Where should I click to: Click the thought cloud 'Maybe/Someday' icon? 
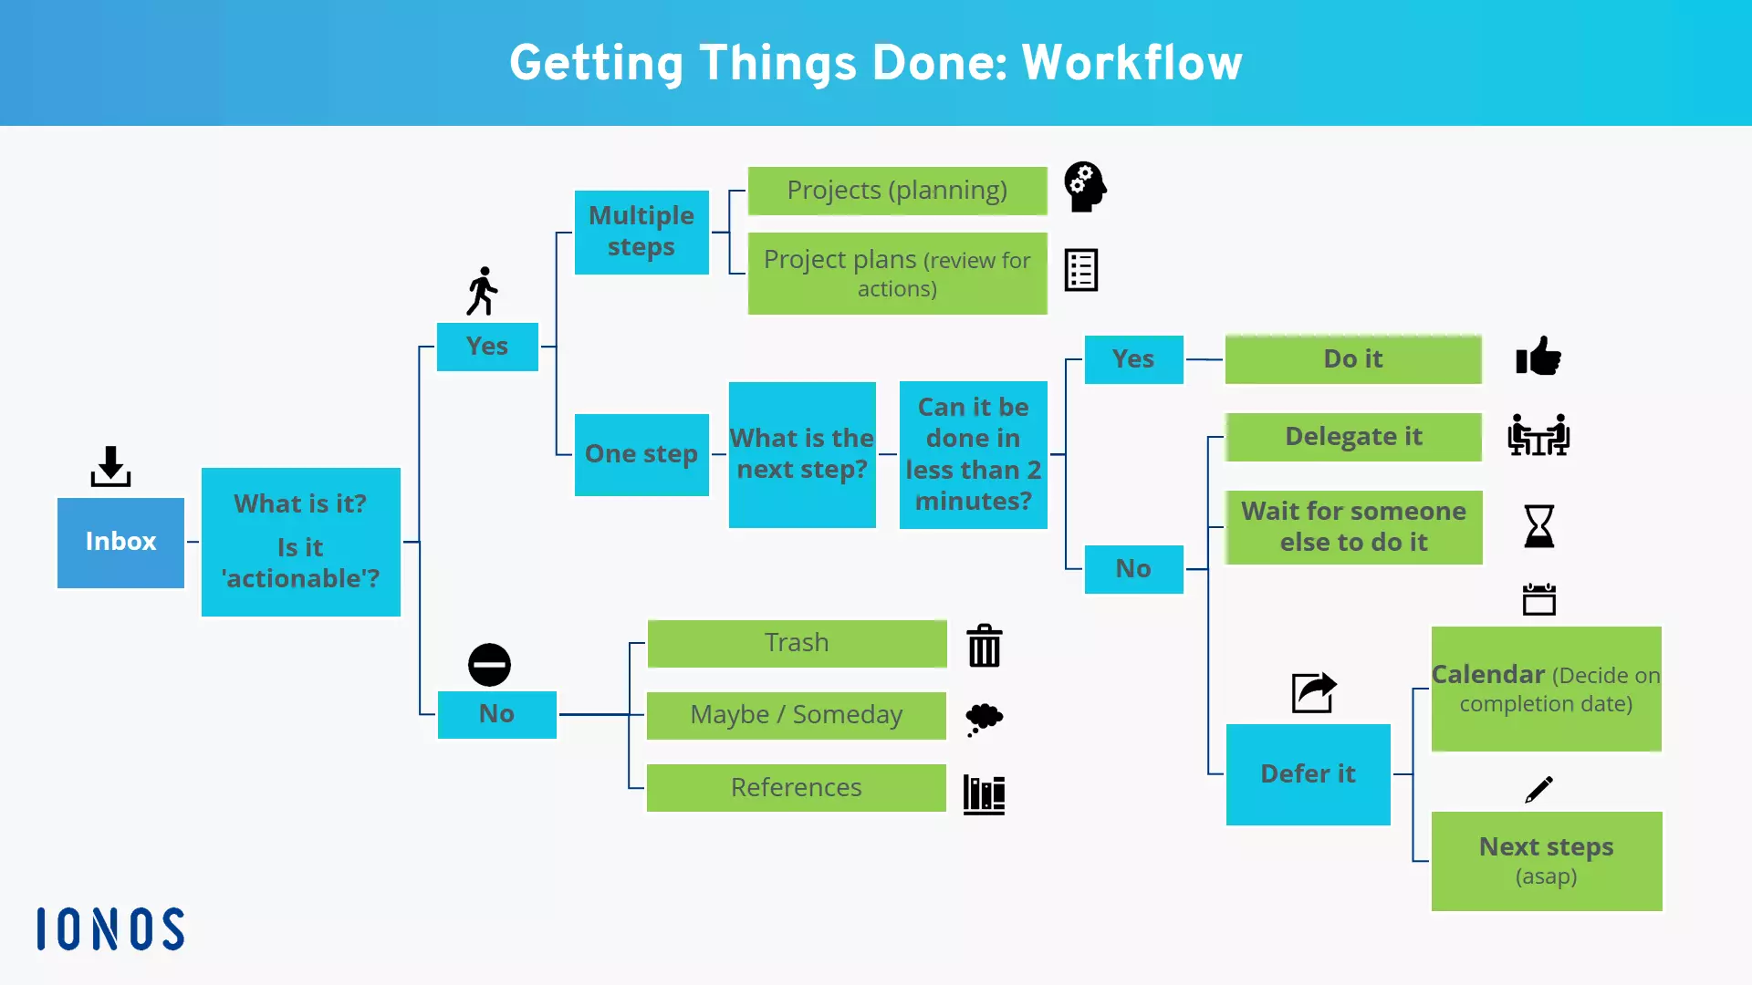[985, 714]
